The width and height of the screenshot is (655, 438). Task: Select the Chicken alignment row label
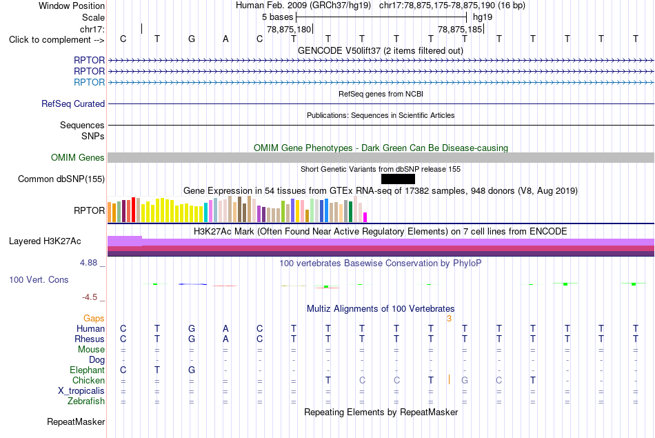[88, 380]
